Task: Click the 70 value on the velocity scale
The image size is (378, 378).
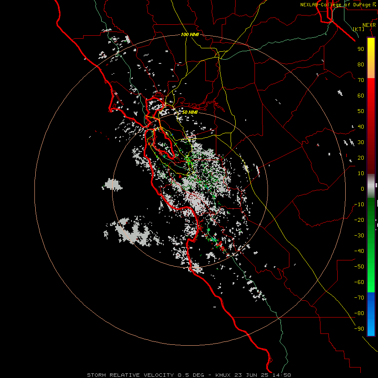Action: (x=361, y=80)
